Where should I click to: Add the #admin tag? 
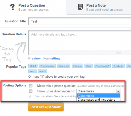tap(77, 66)
